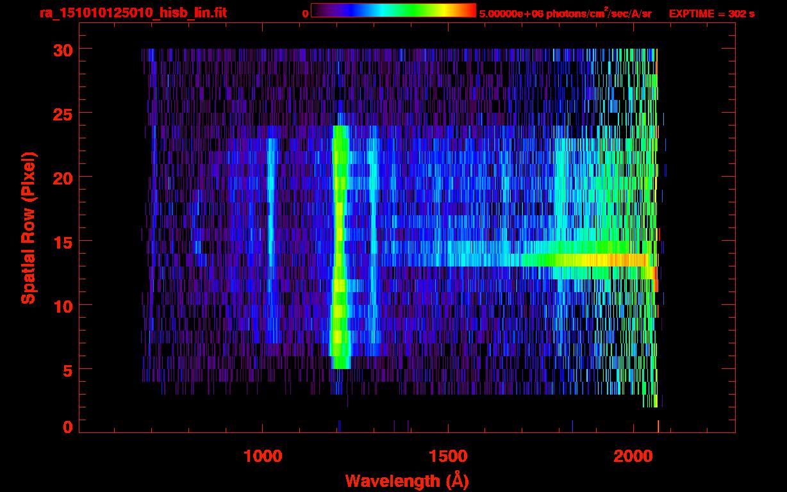Click the Spatial Row (Pixel) axis label
787x492 pixels.
(28, 227)
